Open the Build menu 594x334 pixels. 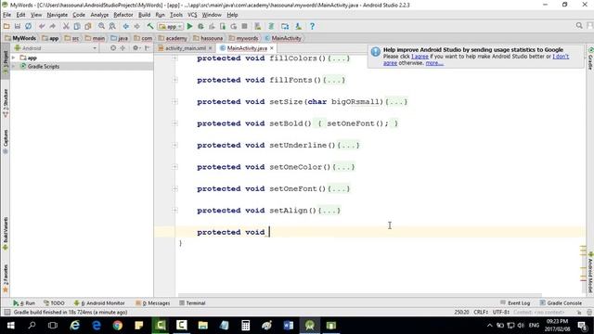(144, 15)
